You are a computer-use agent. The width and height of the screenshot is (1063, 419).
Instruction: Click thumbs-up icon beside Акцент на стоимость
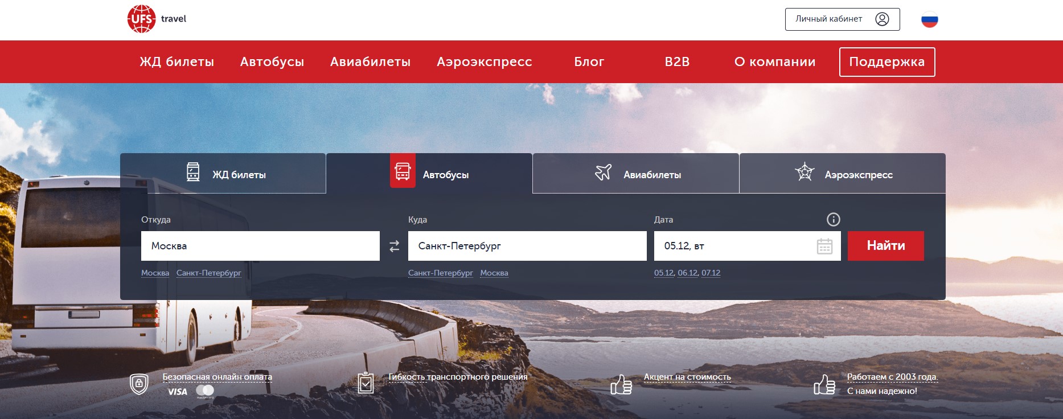(621, 384)
